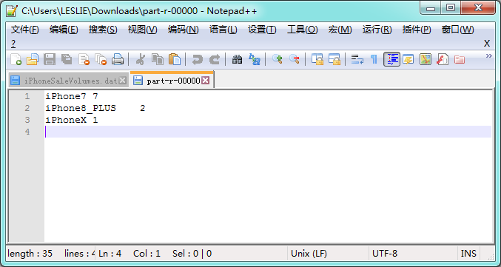
Task: Toggle synchronized vertical scrolling icon
Action: point(317,60)
